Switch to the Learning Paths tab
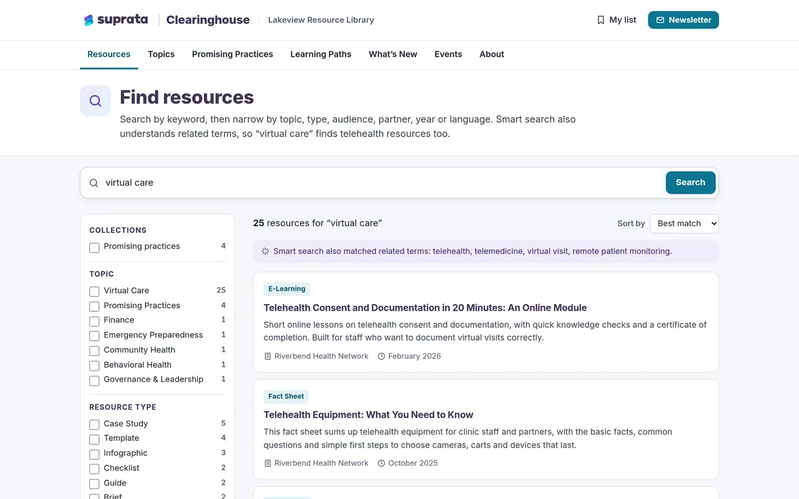This screenshot has height=499, width=799. (321, 55)
